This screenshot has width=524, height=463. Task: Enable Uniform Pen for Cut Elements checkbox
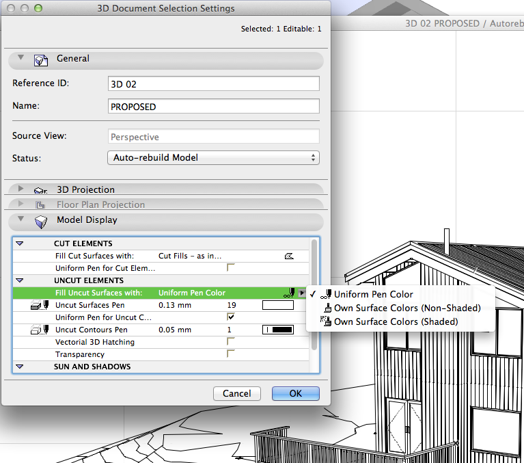pos(231,267)
